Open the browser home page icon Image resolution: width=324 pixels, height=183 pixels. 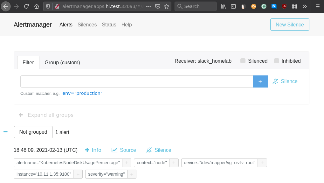[37, 6]
